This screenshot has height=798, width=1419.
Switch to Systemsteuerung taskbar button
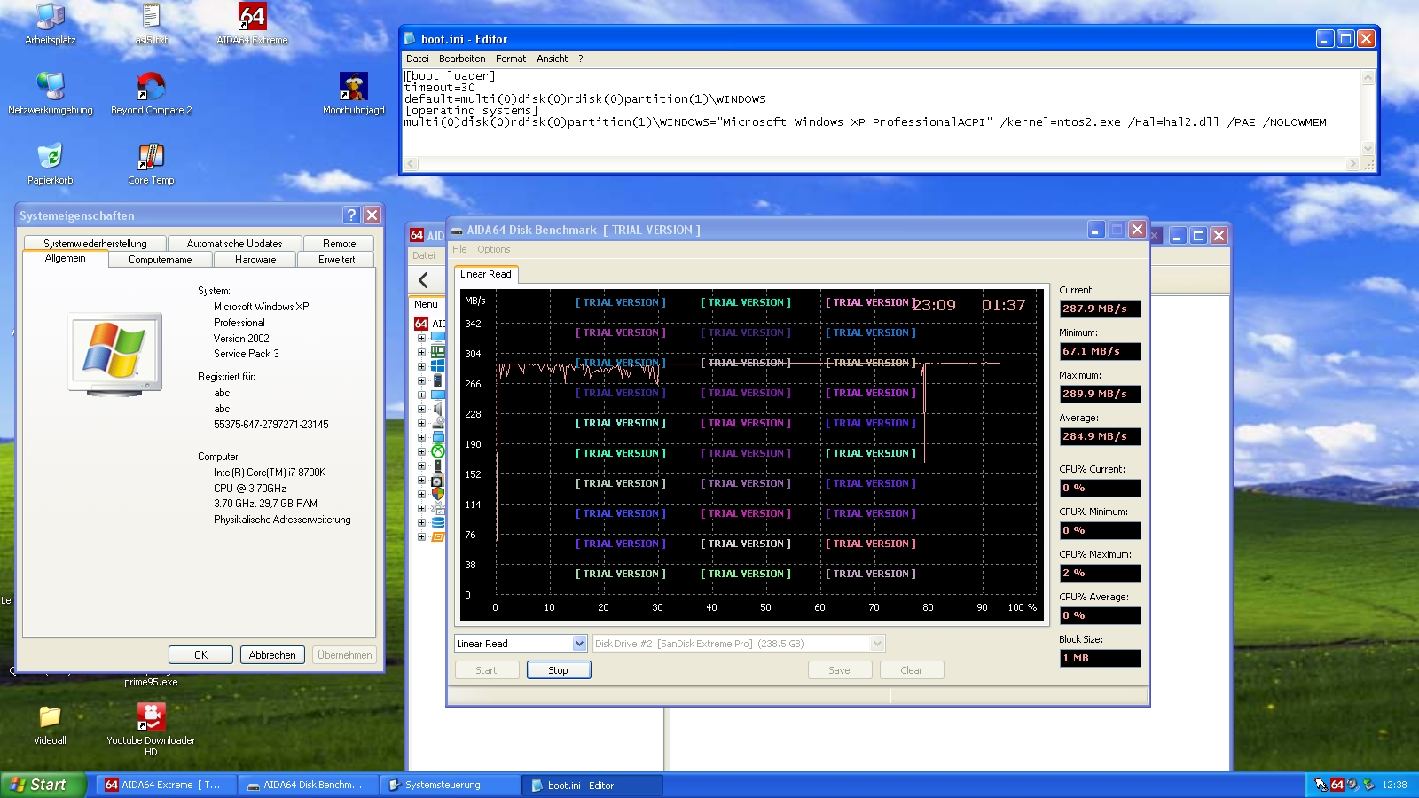click(x=451, y=785)
